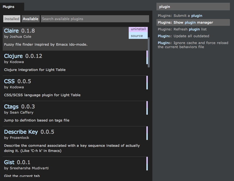Switch to Available plugins view
234x181 pixels.
point(30,19)
